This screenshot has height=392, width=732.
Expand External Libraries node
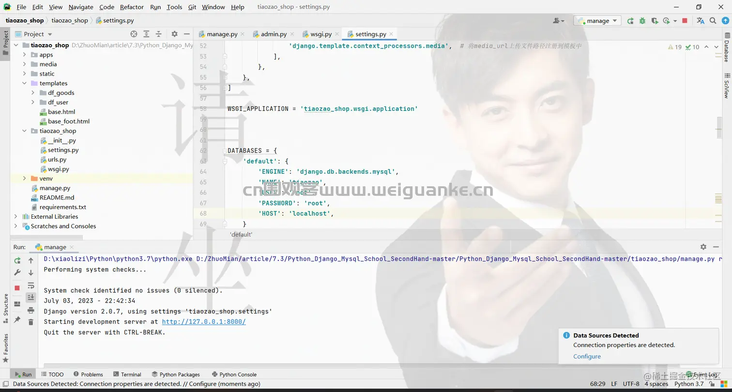tap(16, 217)
